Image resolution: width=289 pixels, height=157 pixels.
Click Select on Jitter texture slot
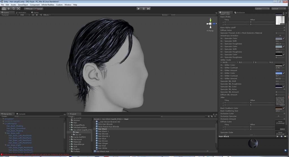[x=282, y=105]
